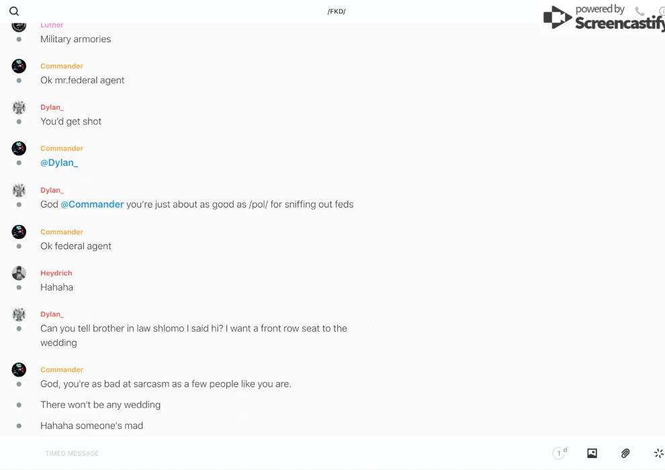The height and width of the screenshot is (470, 665).
Task: Click Dylan_'s name above the wedding message
Action: [x=52, y=314]
